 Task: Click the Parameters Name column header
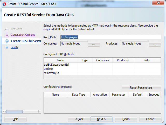[x=55, y=95]
